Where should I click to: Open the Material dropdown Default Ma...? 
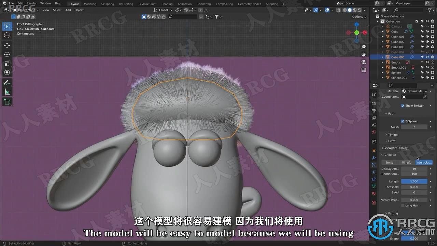coord(414,91)
